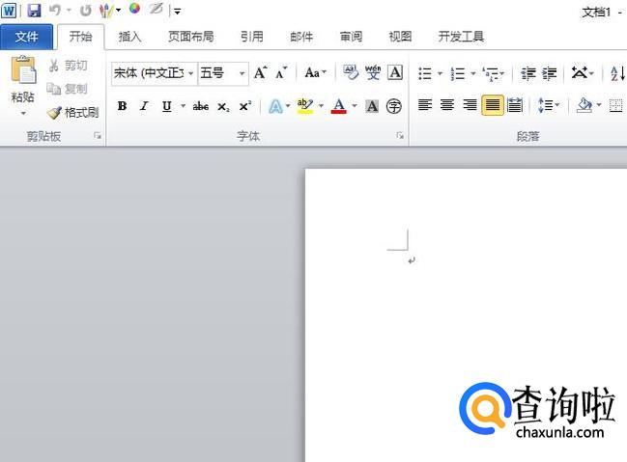
Task: Select Center alignment
Action: point(447,106)
